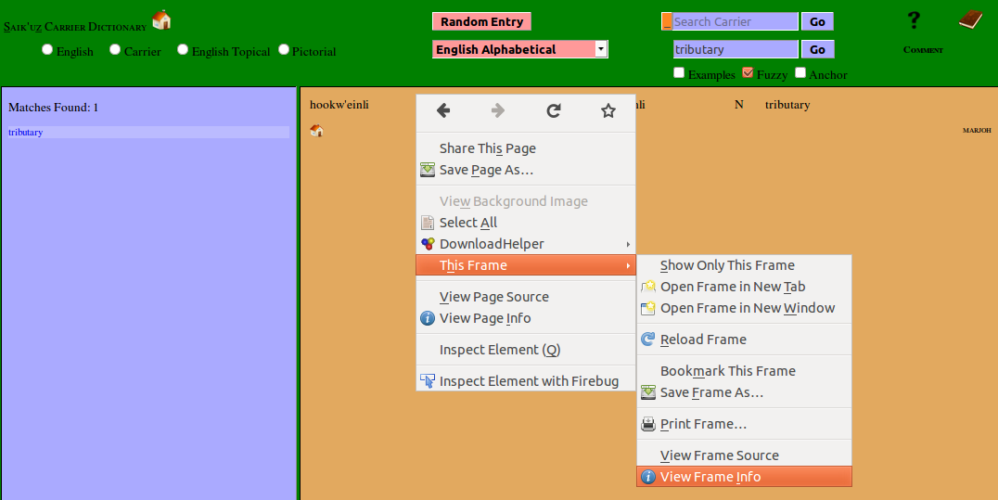Open the tributary match link
The image size is (998, 500).
coord(26,133)
